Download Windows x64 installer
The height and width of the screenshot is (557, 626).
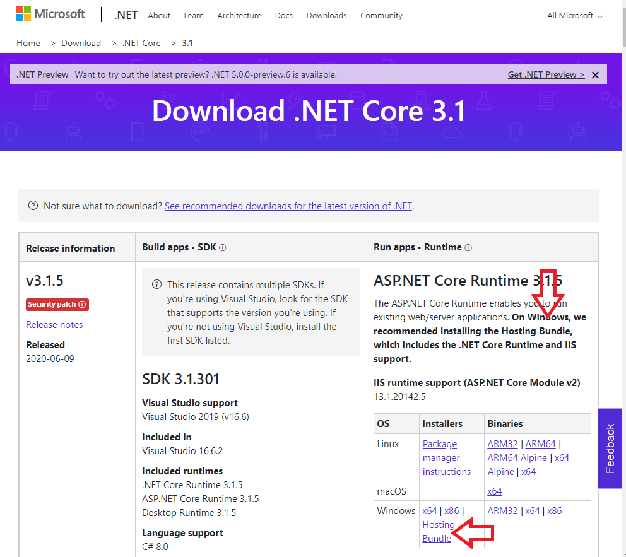(430, 511)
